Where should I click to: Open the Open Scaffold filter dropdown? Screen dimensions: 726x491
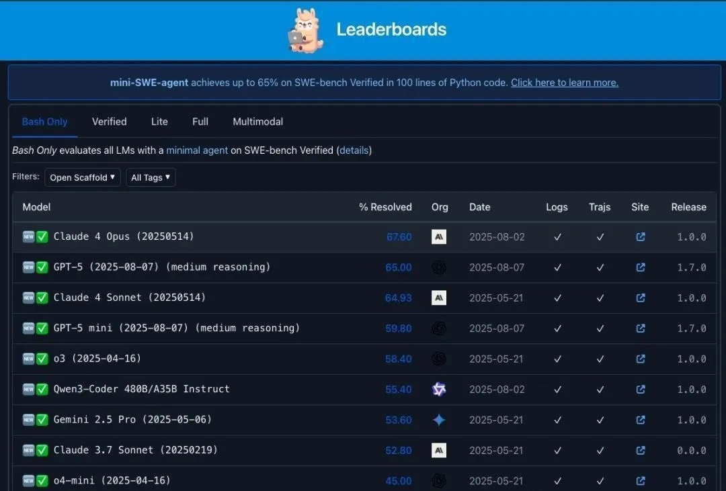click(x=83, y=178)
